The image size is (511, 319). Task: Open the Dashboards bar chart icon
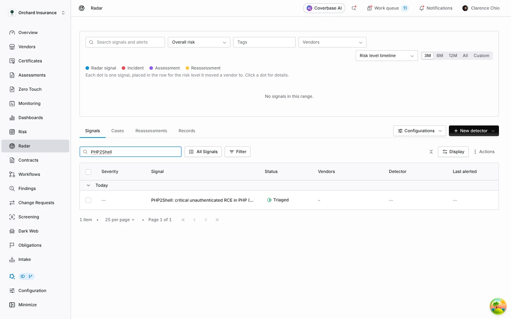(x=12, y=118)
